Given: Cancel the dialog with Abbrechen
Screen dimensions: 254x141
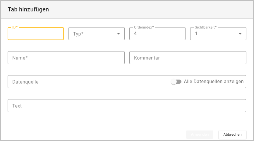Looking at the screenshot, I should pos(232,135).
